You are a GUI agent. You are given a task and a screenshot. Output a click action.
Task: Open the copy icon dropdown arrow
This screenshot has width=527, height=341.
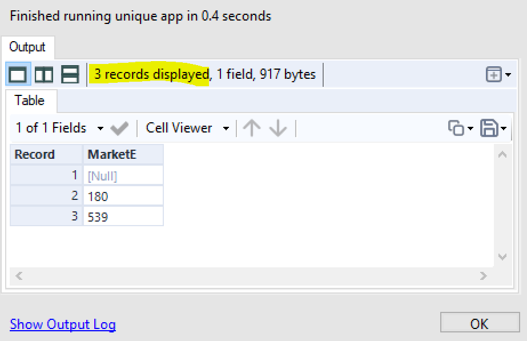click(470, 129)
